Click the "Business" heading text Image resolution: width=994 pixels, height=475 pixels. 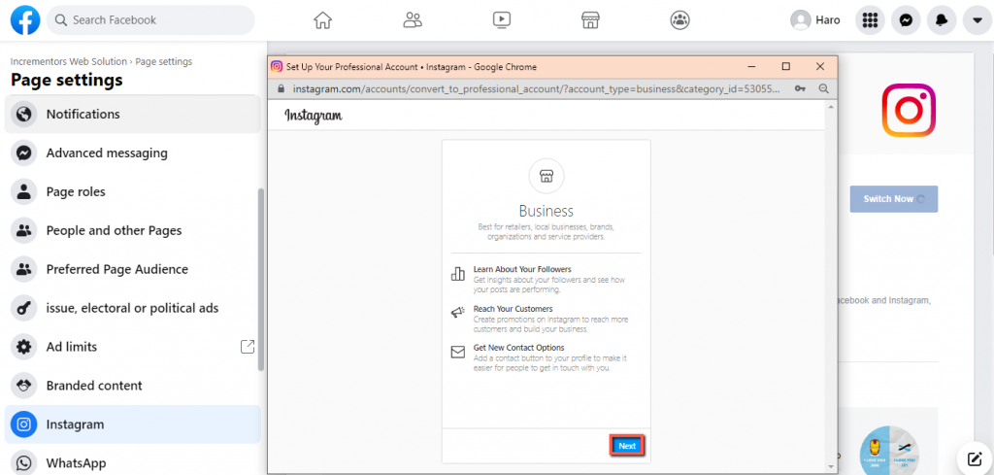pos(546,211)
